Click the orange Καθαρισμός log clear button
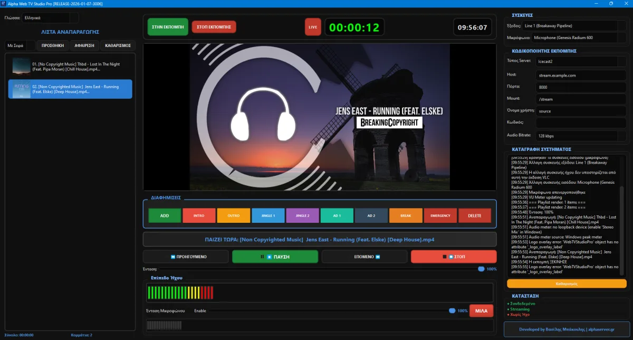The width and height of the screenshot is (633, 340). (x=567, y=284)
